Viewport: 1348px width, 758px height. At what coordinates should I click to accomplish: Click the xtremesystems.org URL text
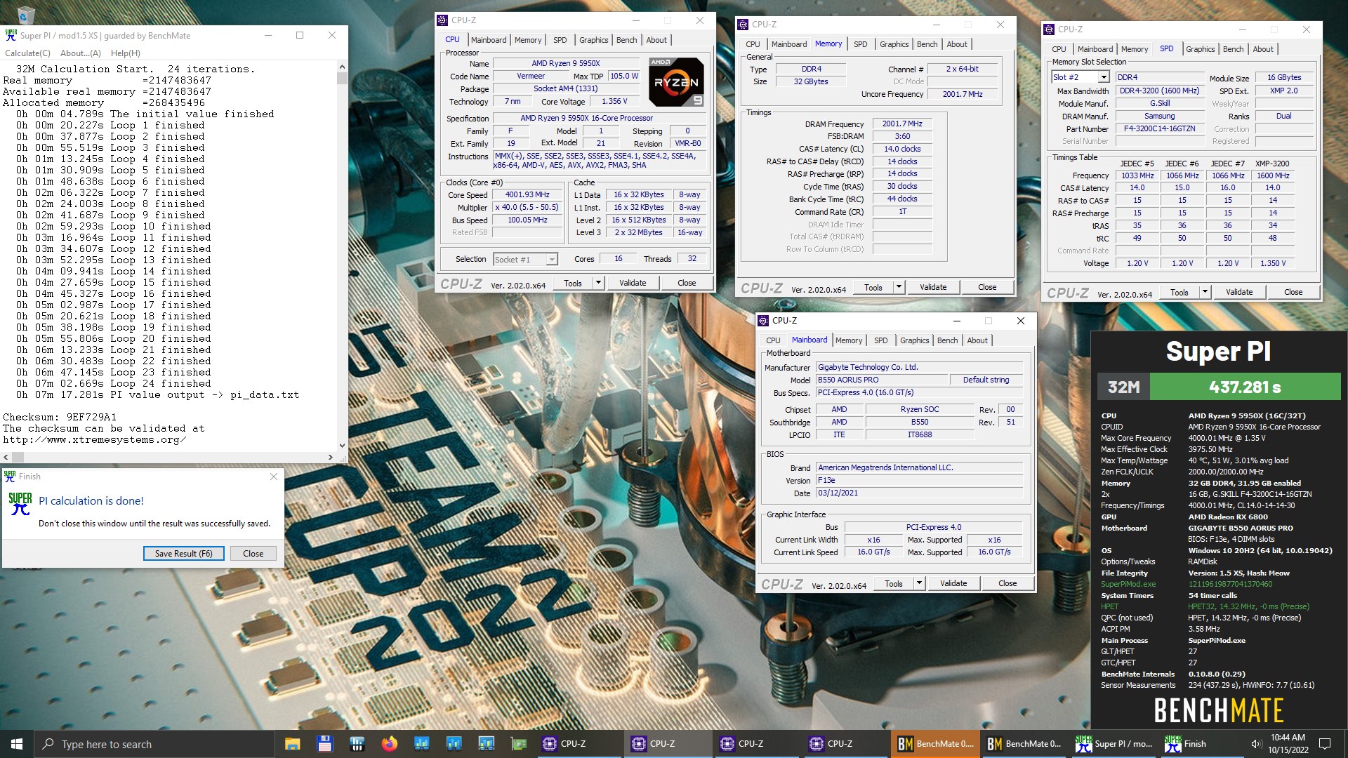[94, 439]
